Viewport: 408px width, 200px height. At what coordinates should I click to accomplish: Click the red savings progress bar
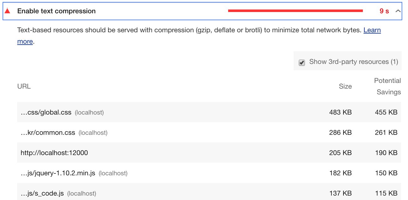tap(295, 11)
